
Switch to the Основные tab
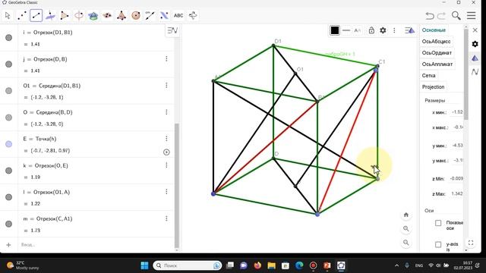pyautogui.click(x=434, y=30)
